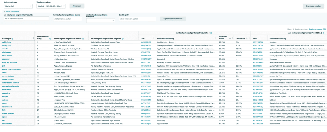Open ASIN B09G9CJM1Z for ipad row
The image size is (327, 132).
(145, 66)
